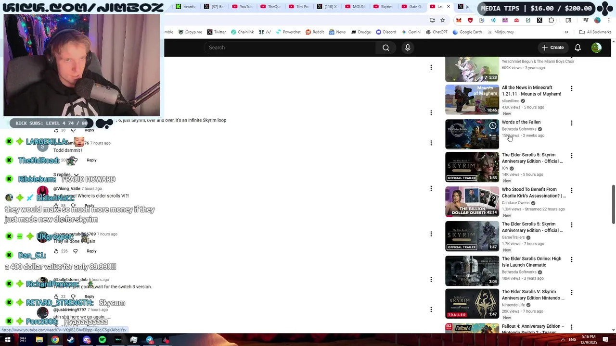
Task: Add Words of the Fallen to Watch Later
Action: 493,126
